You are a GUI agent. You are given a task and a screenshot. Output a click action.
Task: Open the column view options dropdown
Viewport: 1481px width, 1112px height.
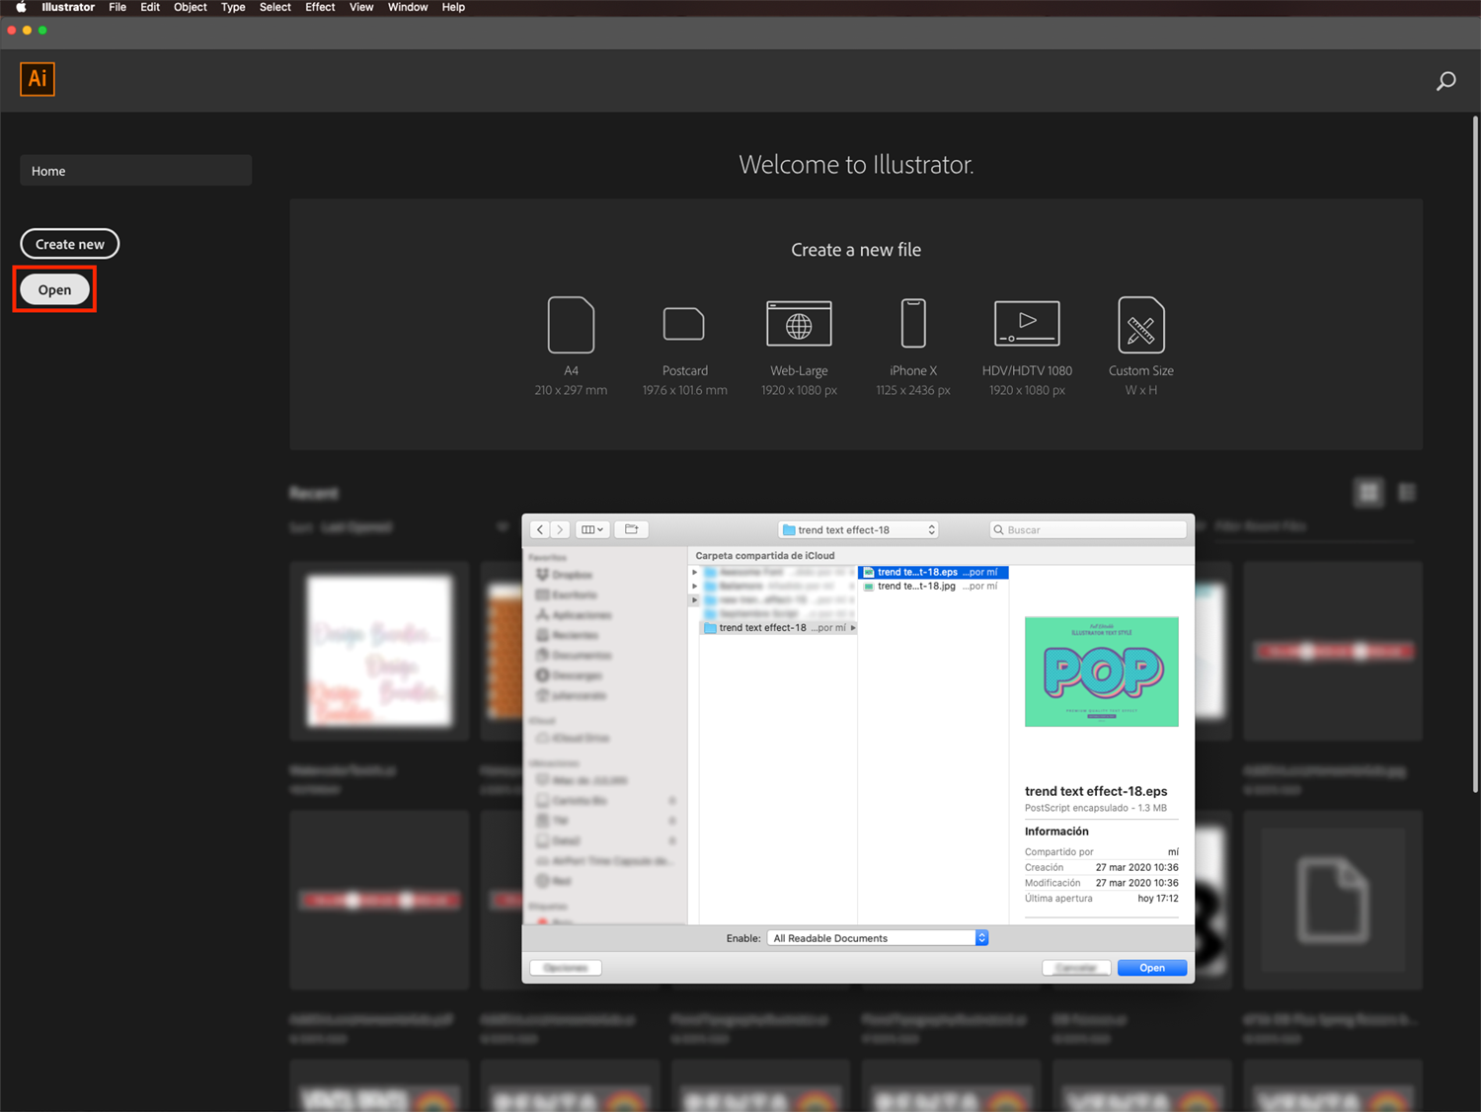tap(592, 529)
